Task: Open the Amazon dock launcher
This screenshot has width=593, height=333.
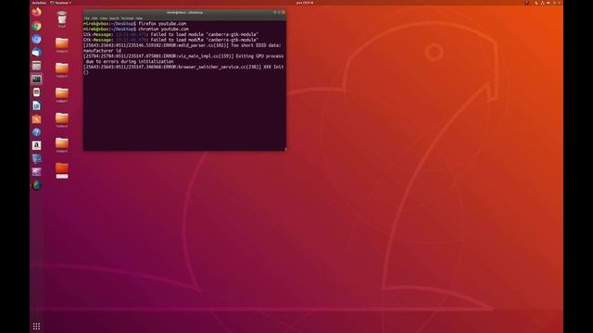Action: coord(36,145)
